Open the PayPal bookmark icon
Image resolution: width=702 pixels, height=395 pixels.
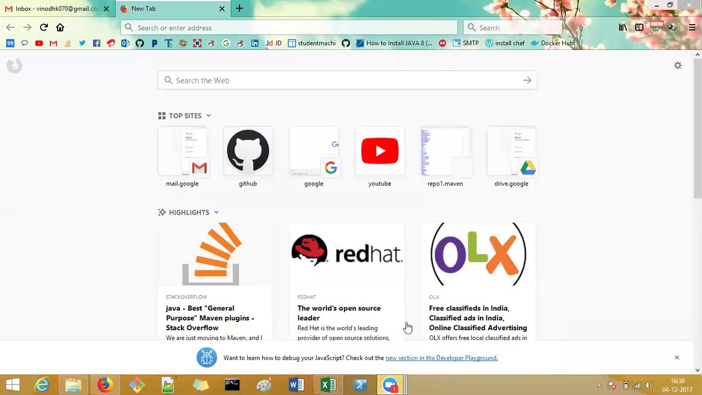click(x=154, y=43)
